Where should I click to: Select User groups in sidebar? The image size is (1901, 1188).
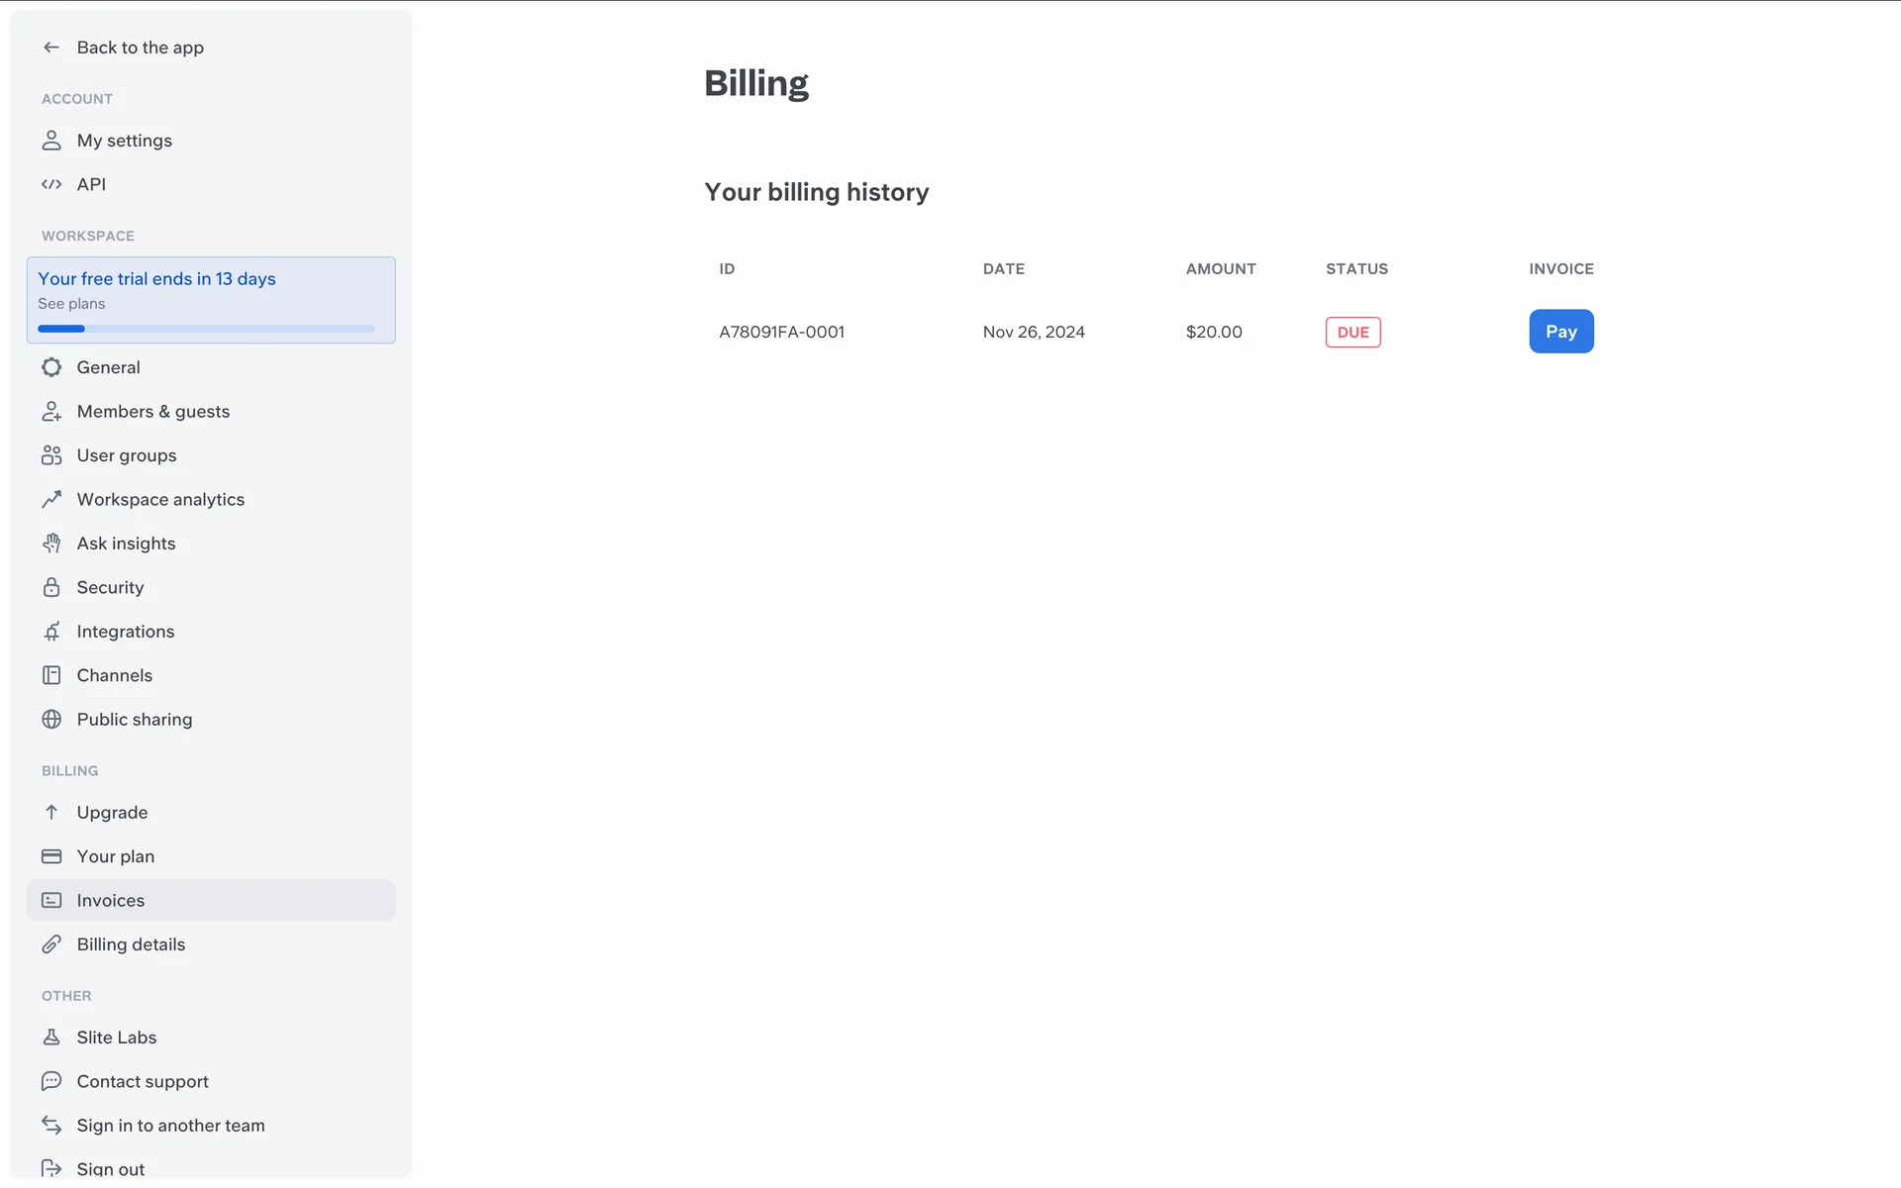(127, 455)
